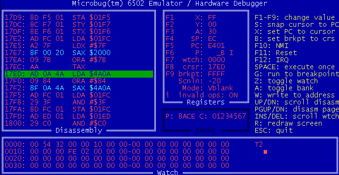Click G: run to breakpoint entry
This screenshot has height=175, width=339.
(297, 74)
